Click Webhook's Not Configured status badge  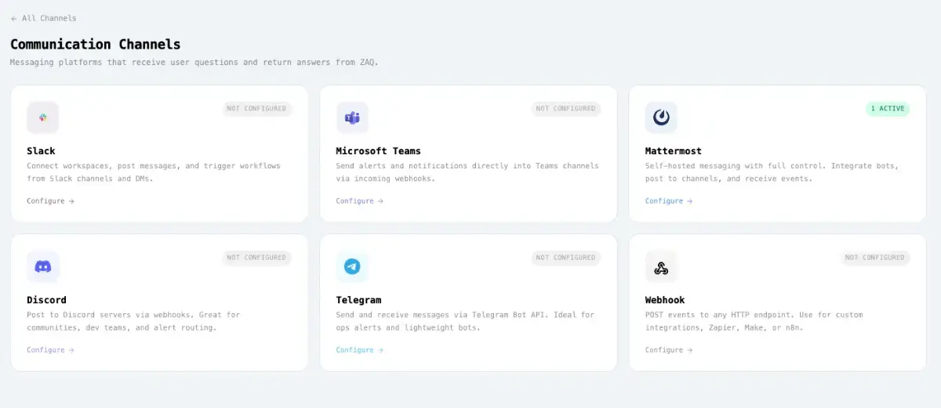pyautogui.click(x=874, y=258)
